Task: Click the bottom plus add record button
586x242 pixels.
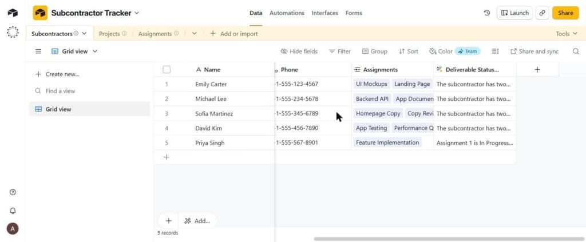Action: point(169,221)
